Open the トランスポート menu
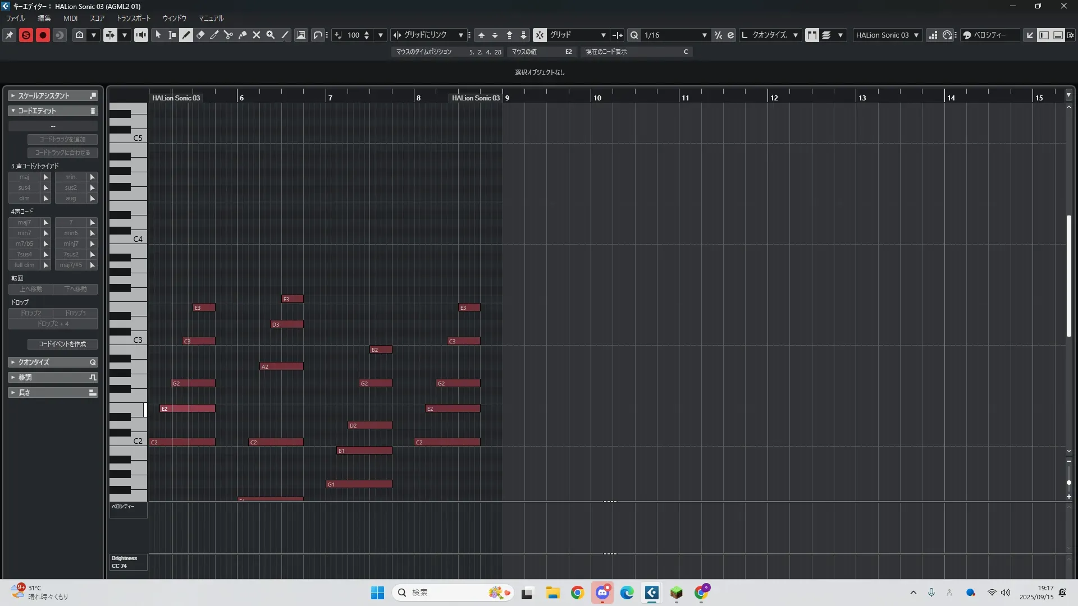 (134, 18)
